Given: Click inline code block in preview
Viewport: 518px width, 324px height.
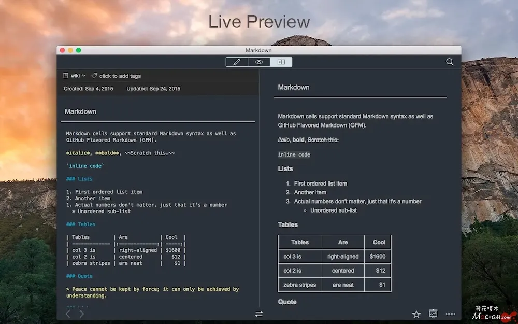Looking at the screenshot, I should 294,154.
